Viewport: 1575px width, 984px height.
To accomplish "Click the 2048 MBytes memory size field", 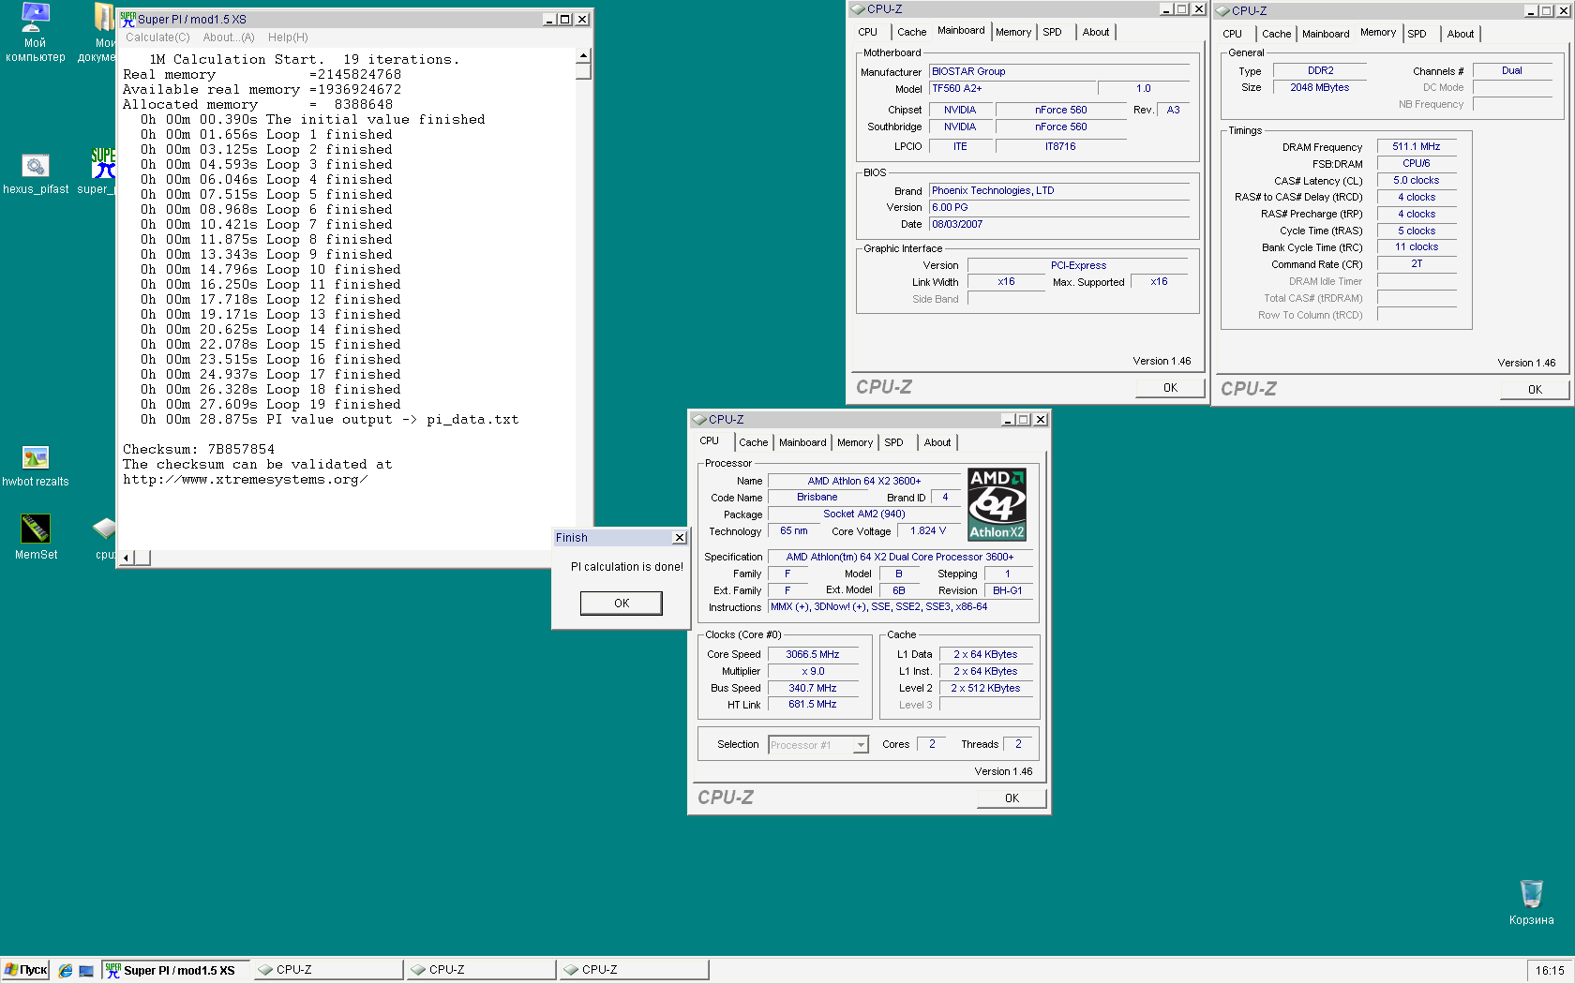I will click(1319, 88).
